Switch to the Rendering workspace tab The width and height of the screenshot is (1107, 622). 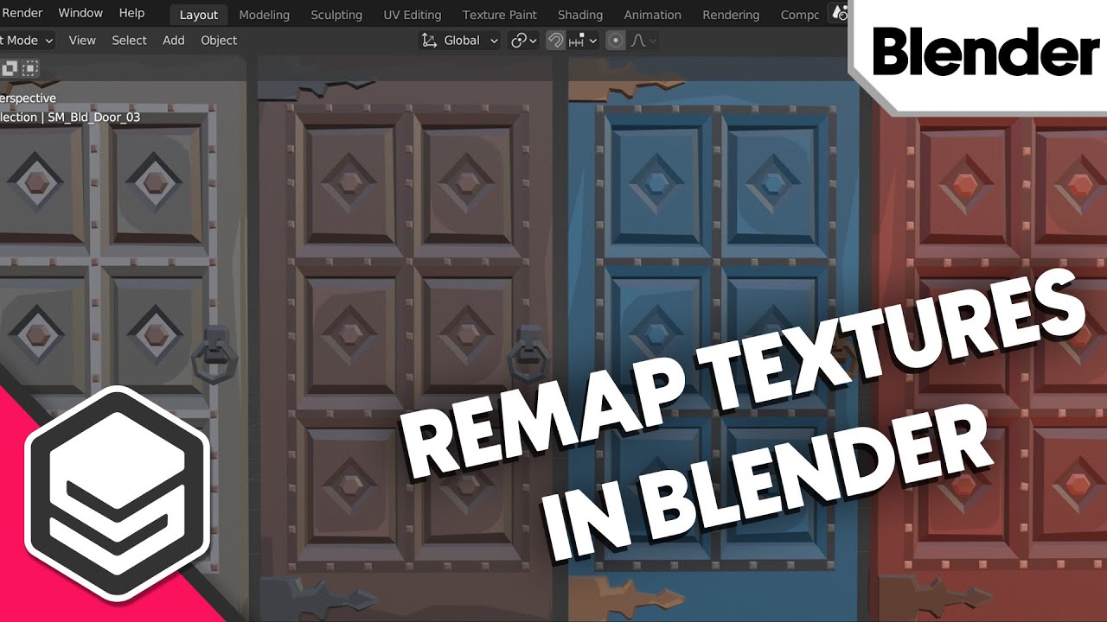point(731,15)
